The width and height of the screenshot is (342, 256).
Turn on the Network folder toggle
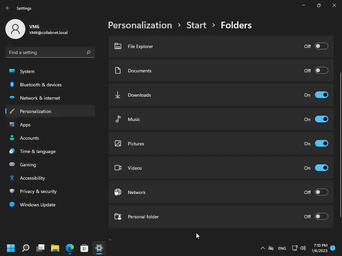(321, 192)
